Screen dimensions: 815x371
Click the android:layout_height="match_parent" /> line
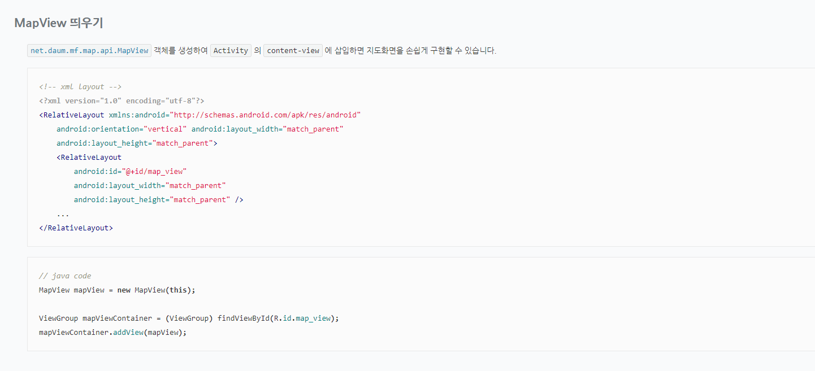(x=159, y=200)
